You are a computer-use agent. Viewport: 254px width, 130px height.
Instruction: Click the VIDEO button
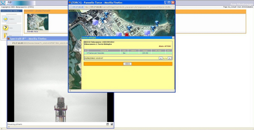pos(127,64)
